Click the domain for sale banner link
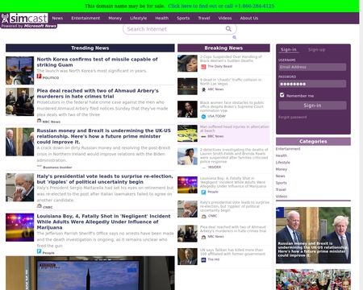The image size is (363, 290). [x=221, y=6]
